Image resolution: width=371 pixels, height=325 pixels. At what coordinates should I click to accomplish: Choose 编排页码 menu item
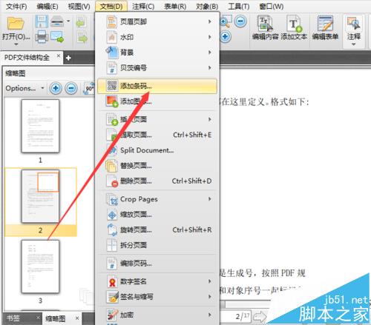pyautogui.click(x=157, y=264)
